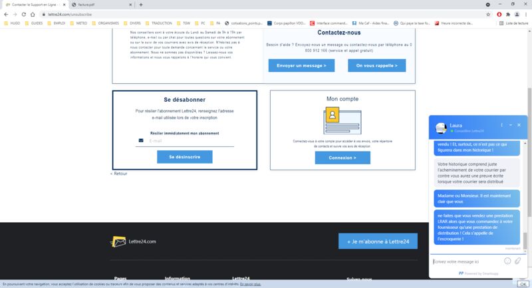Close the Laura chat widget
Viewport: 532px width, 288px height.
tap(519, 125)
